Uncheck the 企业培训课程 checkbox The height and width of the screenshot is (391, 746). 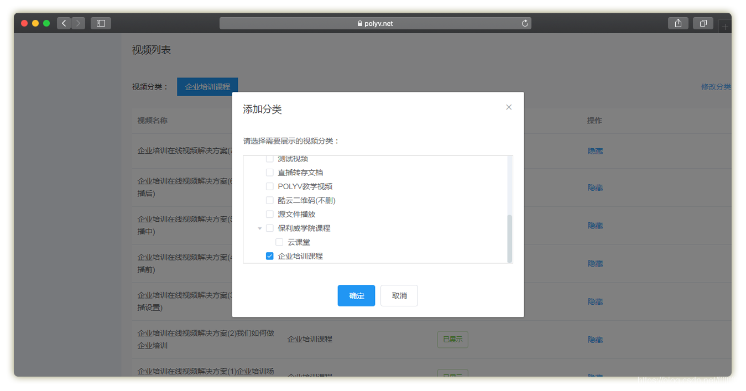pos(270,256)
